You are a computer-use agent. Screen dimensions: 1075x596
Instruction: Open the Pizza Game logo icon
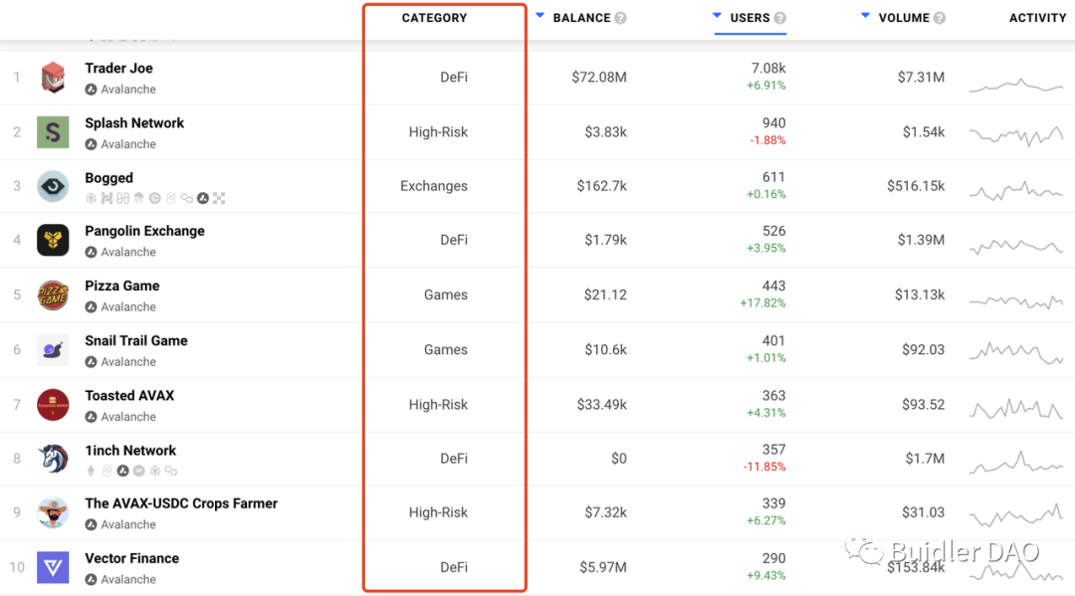[x=53, y=295]
